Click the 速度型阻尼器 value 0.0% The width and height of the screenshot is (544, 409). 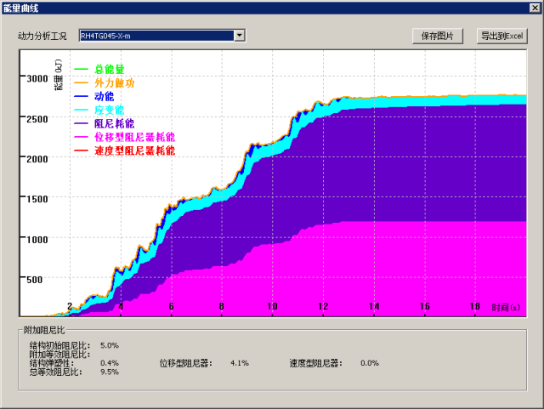point(370,363)
